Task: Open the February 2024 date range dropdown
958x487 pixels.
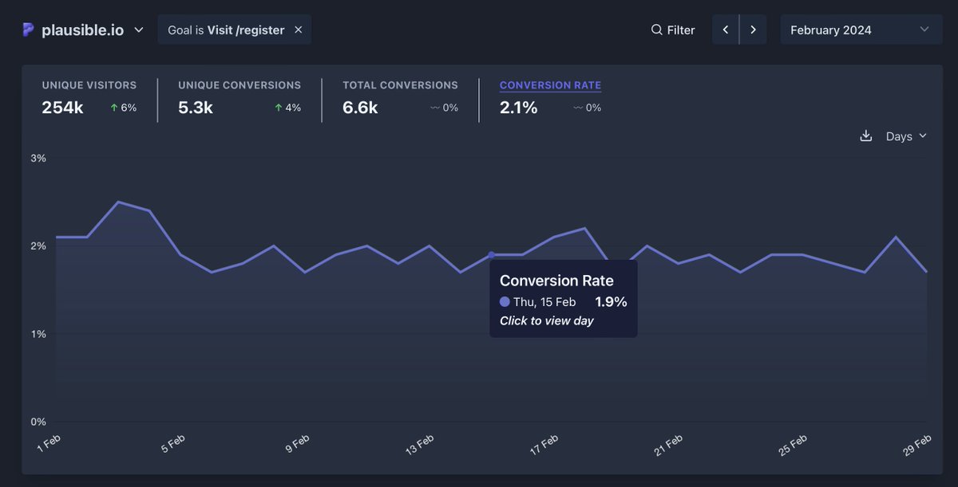Action: pyautogui.click(x=861, y=29)
